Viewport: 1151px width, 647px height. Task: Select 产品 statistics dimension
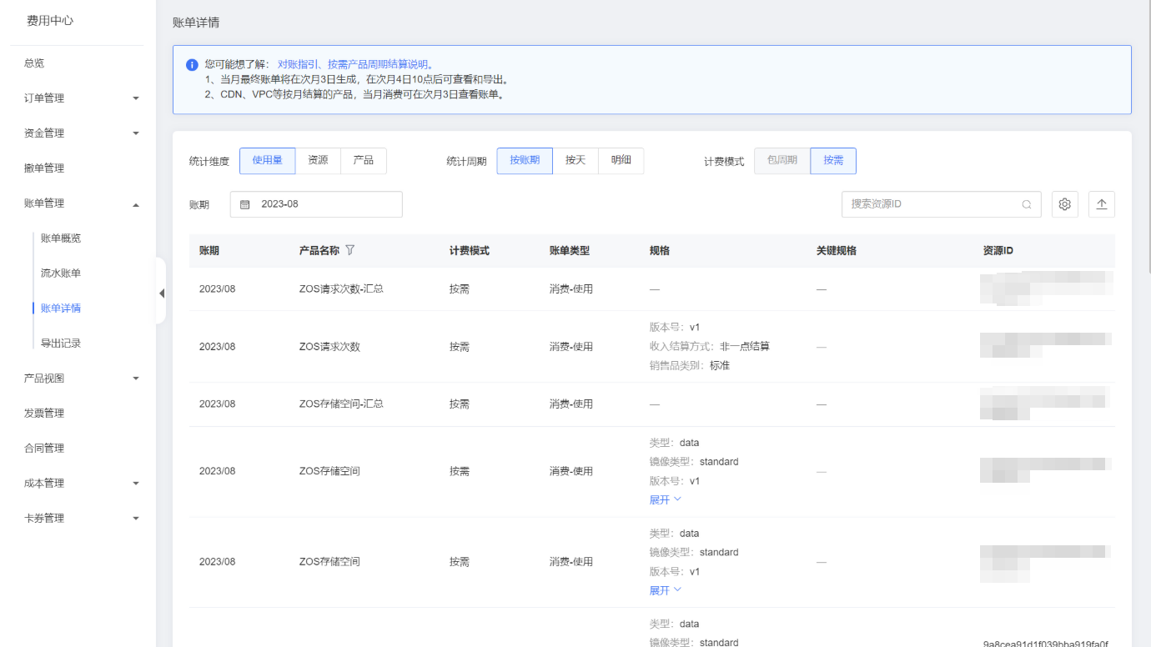click(363, 160)
